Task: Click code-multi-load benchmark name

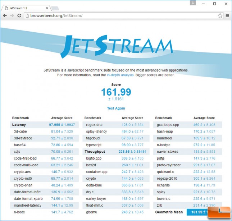Action: pyautogui.click(x=26, y=165)
